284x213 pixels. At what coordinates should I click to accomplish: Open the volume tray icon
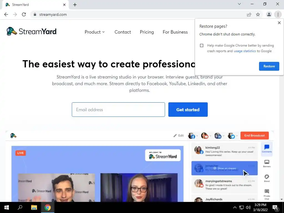coord(248,207)
